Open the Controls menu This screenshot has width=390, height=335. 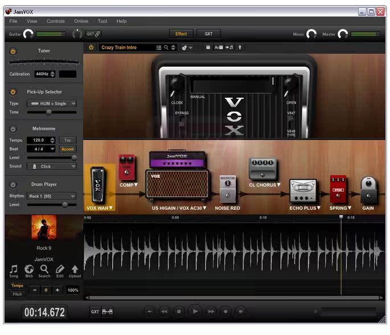[55, 21]
